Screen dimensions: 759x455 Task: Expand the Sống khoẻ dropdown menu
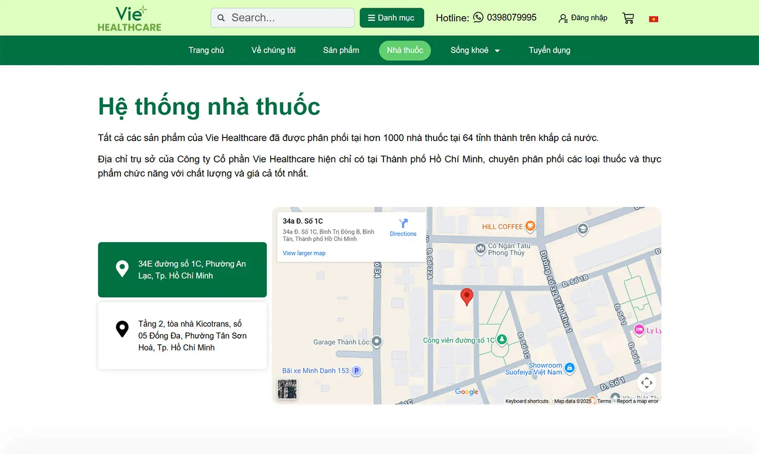475,50
